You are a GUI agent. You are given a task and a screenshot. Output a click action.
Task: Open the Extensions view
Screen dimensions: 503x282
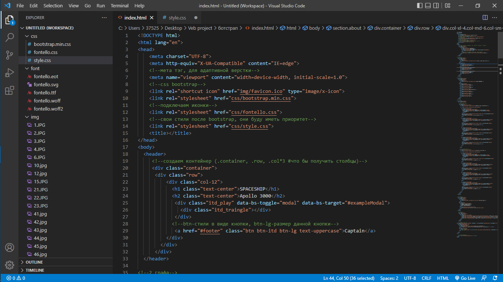(x=10, y=90)
